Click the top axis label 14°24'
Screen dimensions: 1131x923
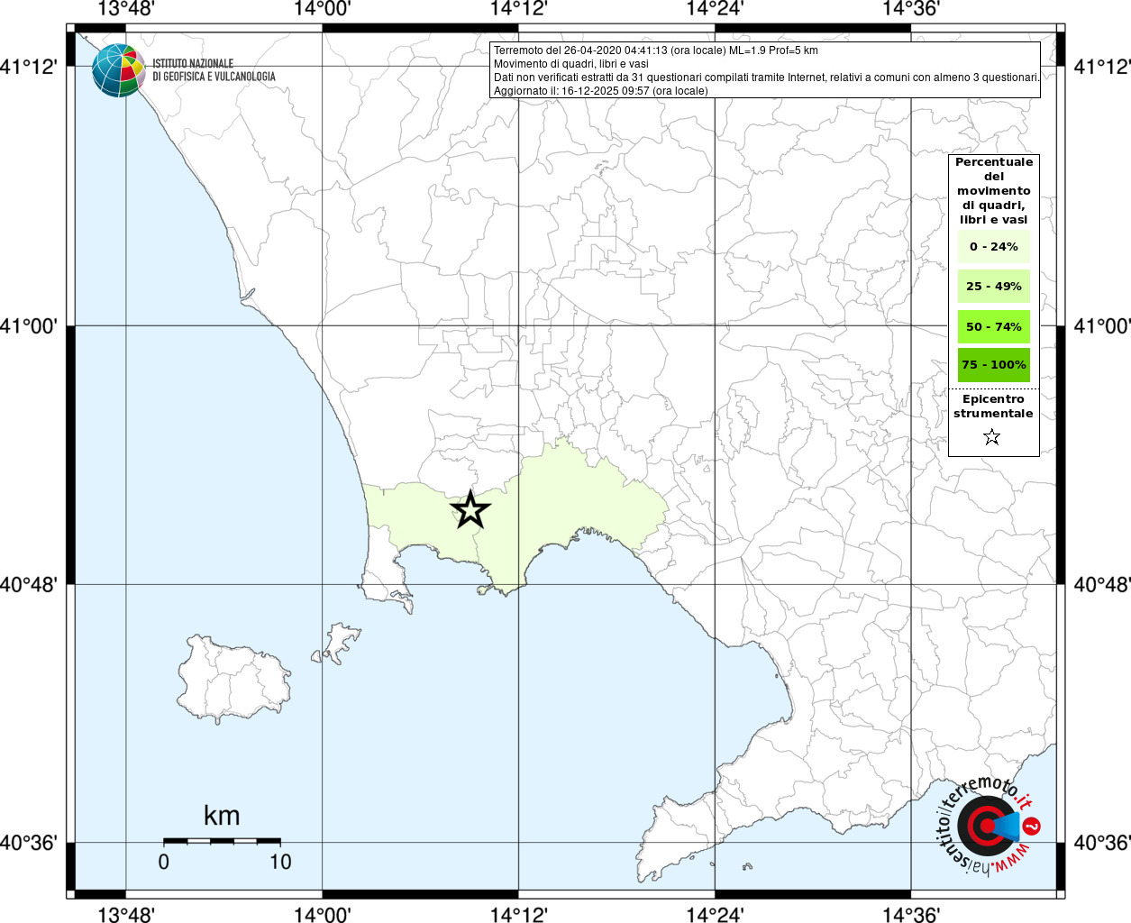tap(715, 9)
